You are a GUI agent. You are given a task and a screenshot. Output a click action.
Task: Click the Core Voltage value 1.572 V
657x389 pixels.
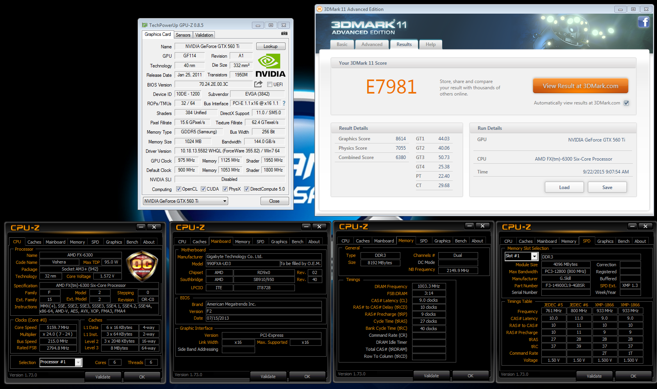click(x=107, y=276)
